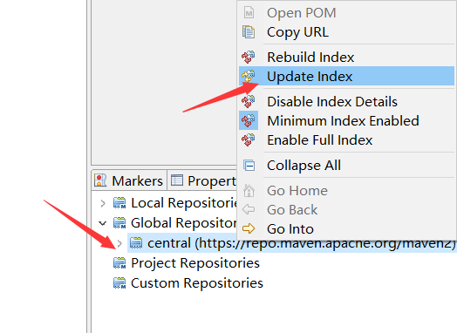Click the Rebuild Index icon
Screen dimensions: 457x333
click(x=249, y=57)
